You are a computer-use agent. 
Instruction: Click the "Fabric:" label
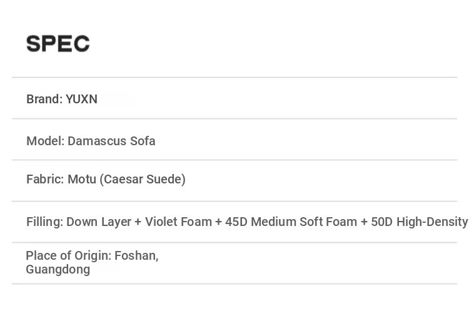[44, 180]
